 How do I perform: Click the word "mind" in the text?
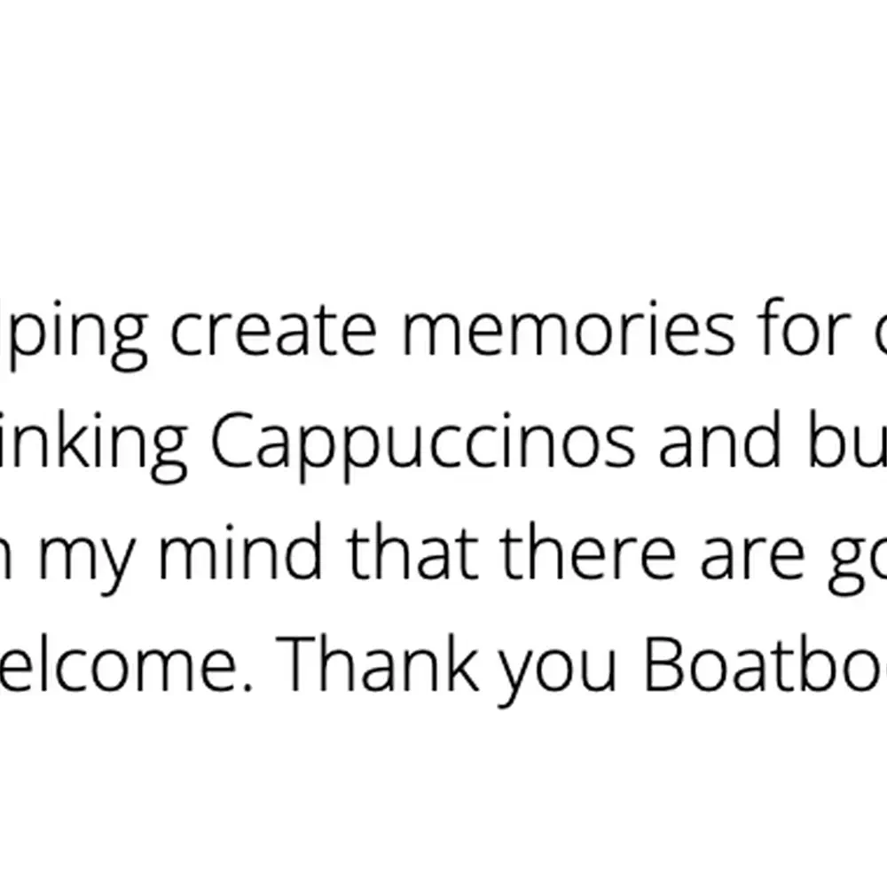(x=240, y=551)
